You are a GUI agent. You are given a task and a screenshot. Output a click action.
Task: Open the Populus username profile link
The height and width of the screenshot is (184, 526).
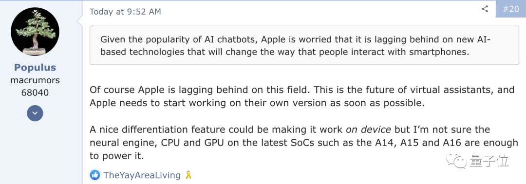(35, 68)
